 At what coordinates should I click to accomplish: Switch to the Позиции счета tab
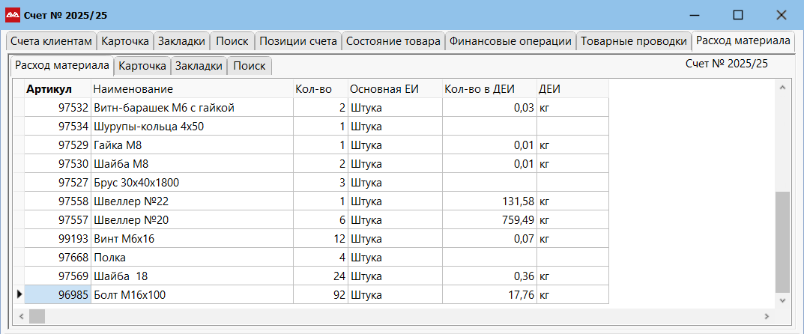[x=298, y=41]
